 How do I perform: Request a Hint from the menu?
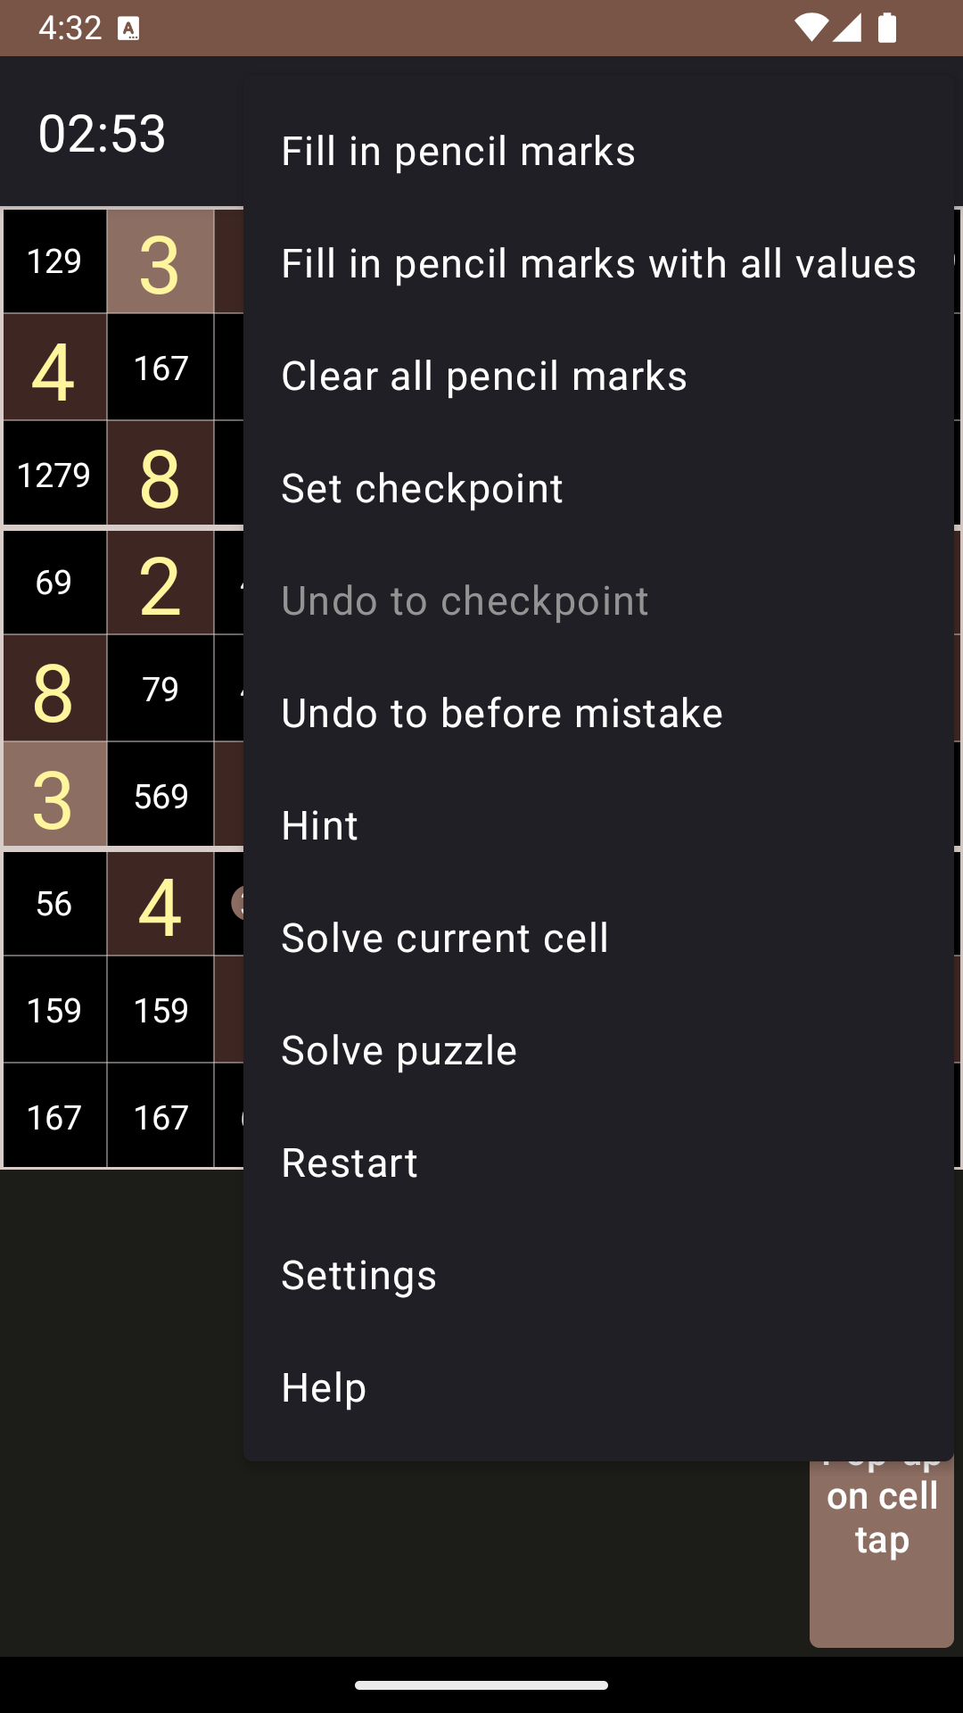[x=320, y=825]
